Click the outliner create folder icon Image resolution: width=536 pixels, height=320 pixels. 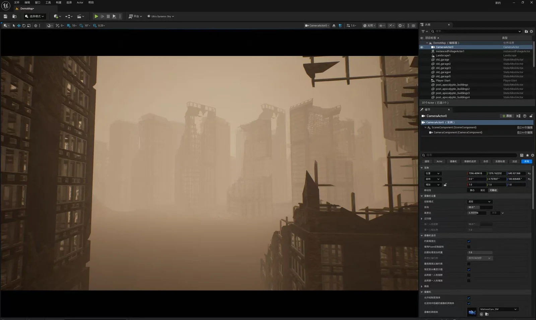(526, 31)
